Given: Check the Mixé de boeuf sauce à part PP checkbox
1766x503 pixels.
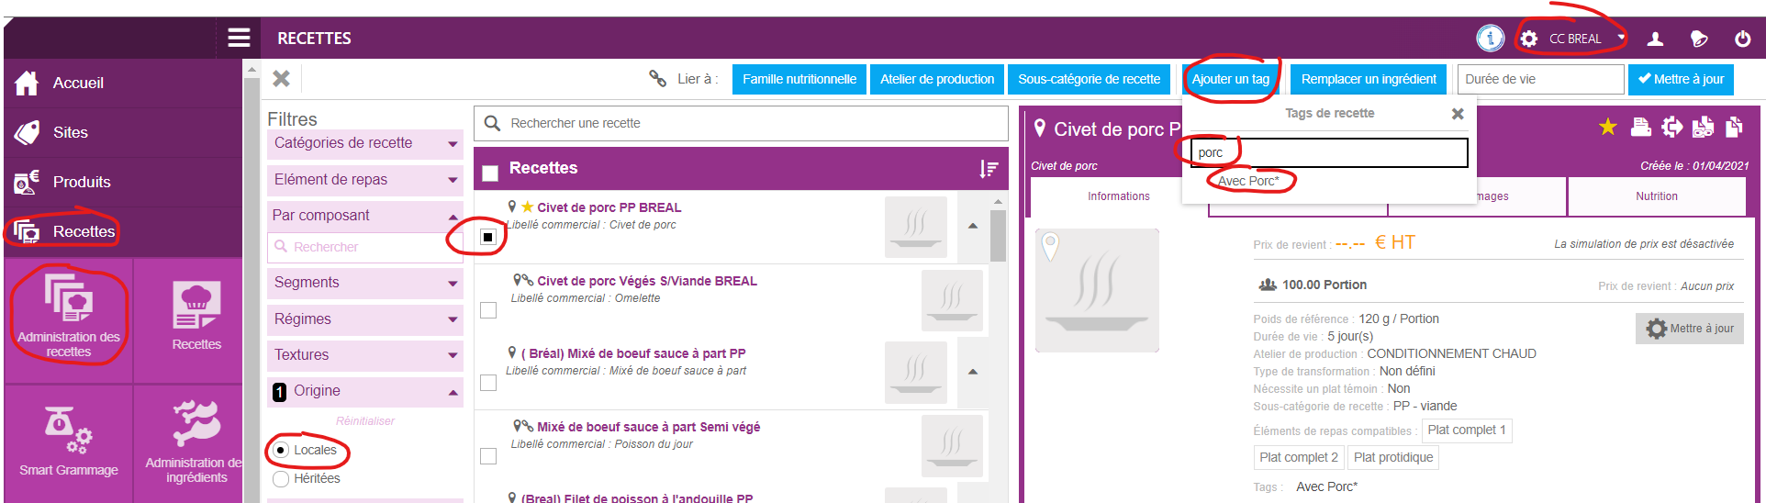Looking at the screenshot, I should pyautogui.click(x=488, y=383).
